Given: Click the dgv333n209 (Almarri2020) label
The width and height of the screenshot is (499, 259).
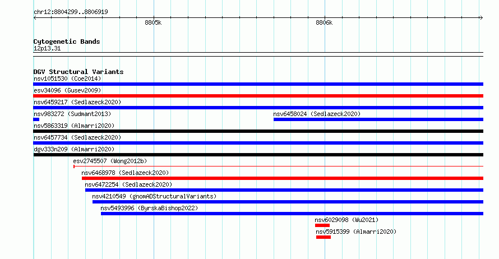Looking at the screenshot, I should [74, 149].
